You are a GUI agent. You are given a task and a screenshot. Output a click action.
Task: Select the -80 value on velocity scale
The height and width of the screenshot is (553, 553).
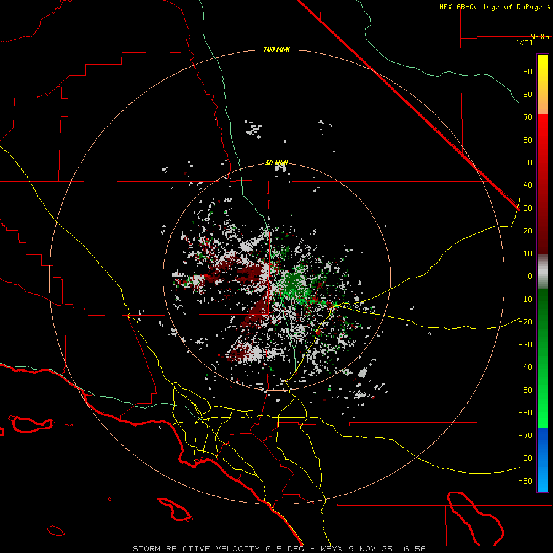coord(525,458)
